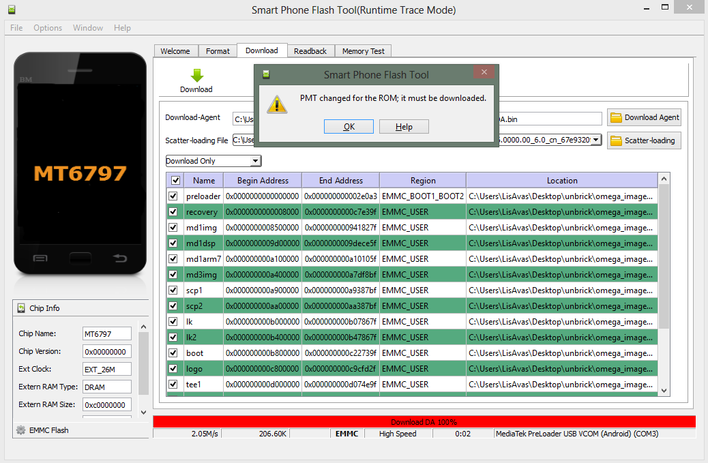Screen dimensions: 708x463
Task: Click the EMMC Flash gear icon
Action: tap(20, 430)
